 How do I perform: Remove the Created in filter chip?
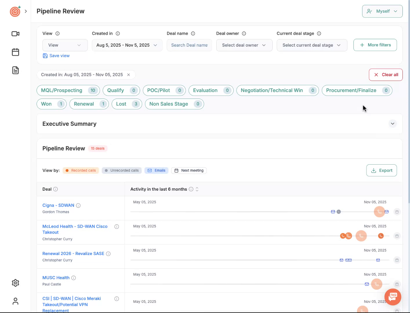(x=128, y=75)
